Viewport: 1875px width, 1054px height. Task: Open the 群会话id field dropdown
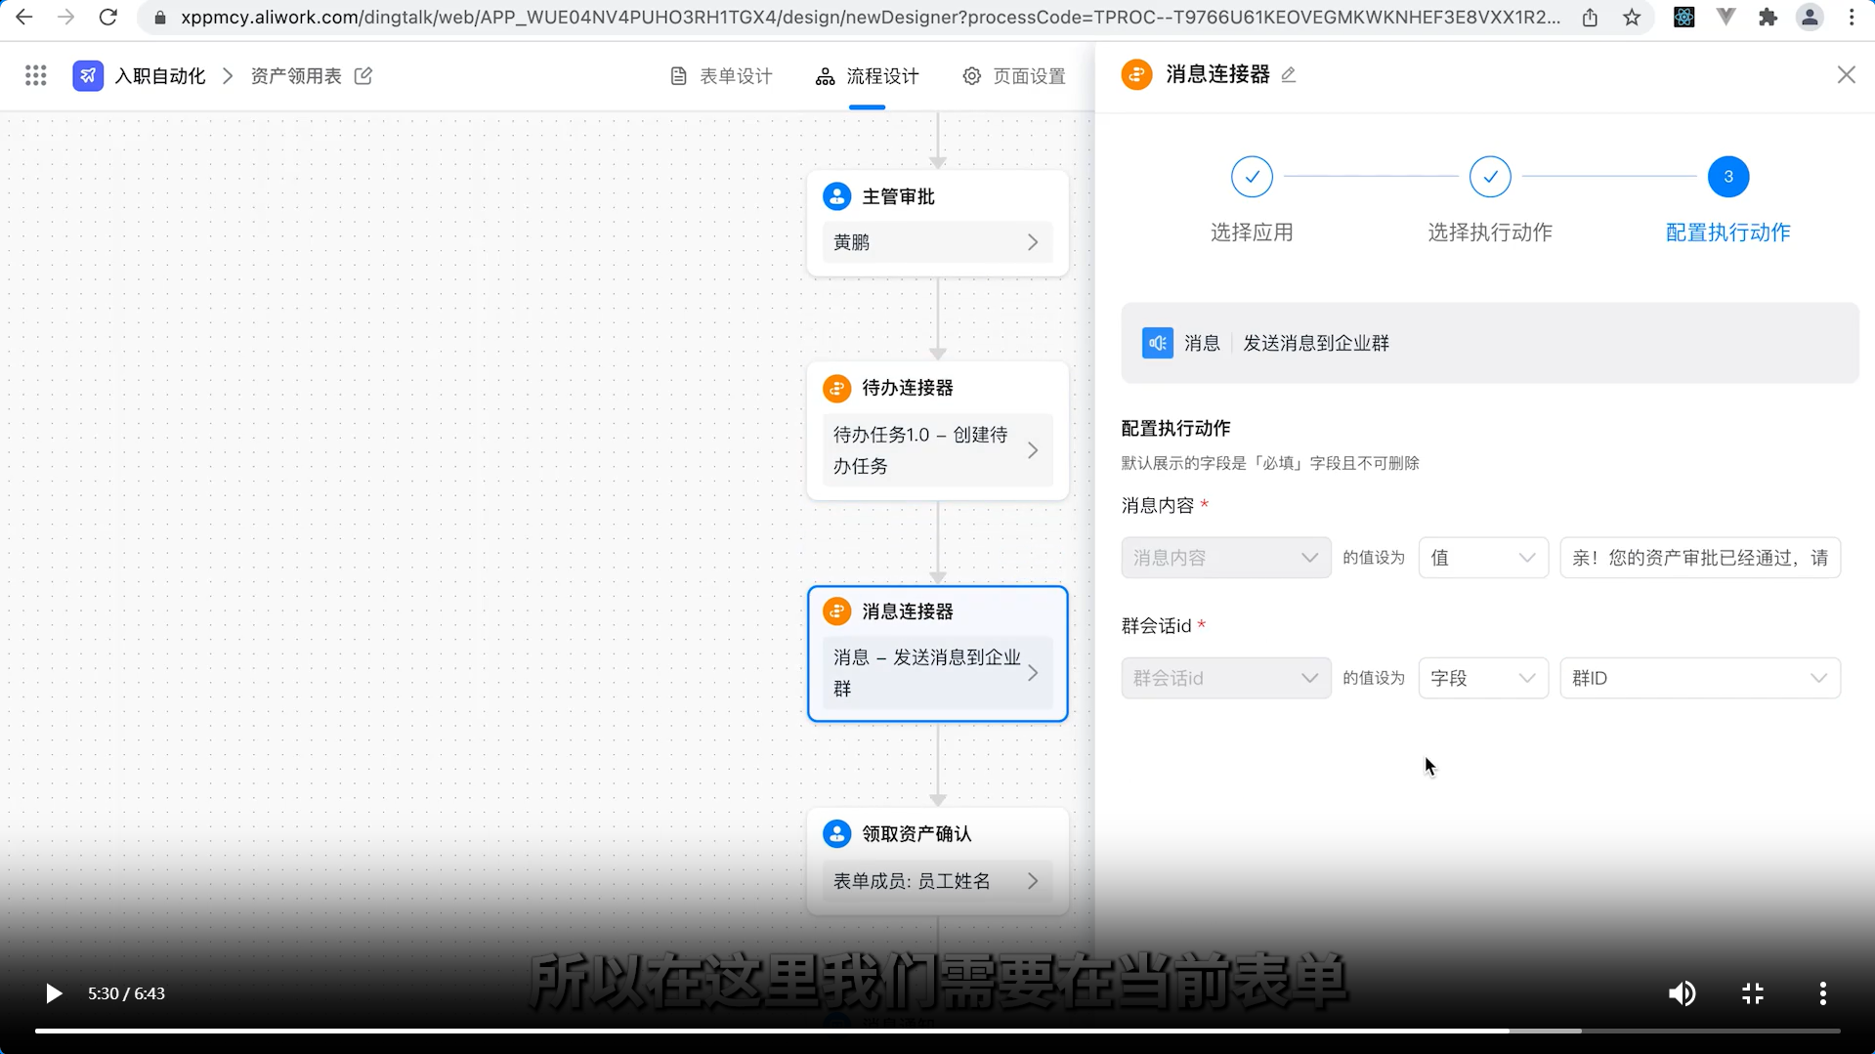[x=1225, y=678]
